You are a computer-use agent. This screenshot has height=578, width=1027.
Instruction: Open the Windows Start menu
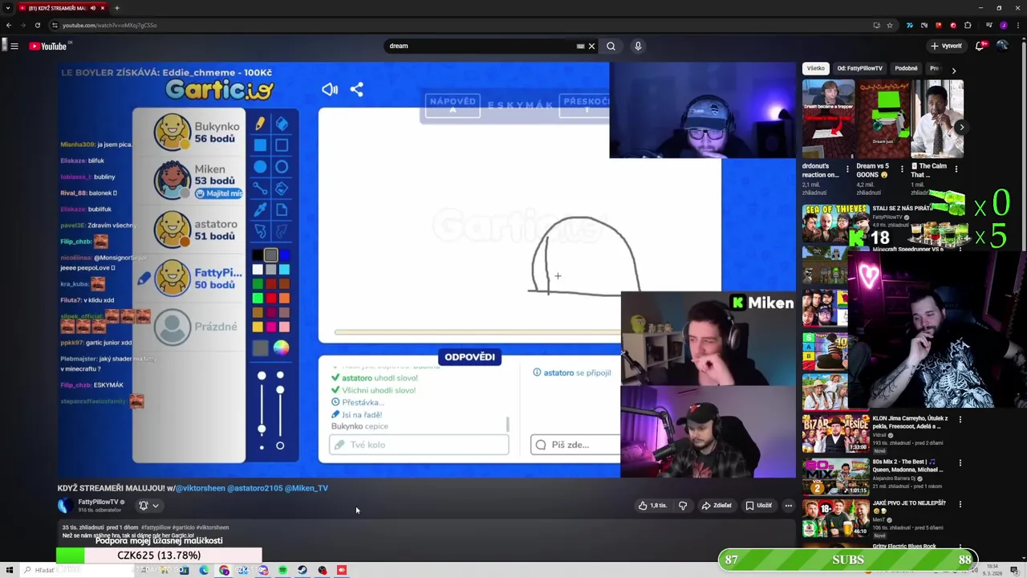9,570
